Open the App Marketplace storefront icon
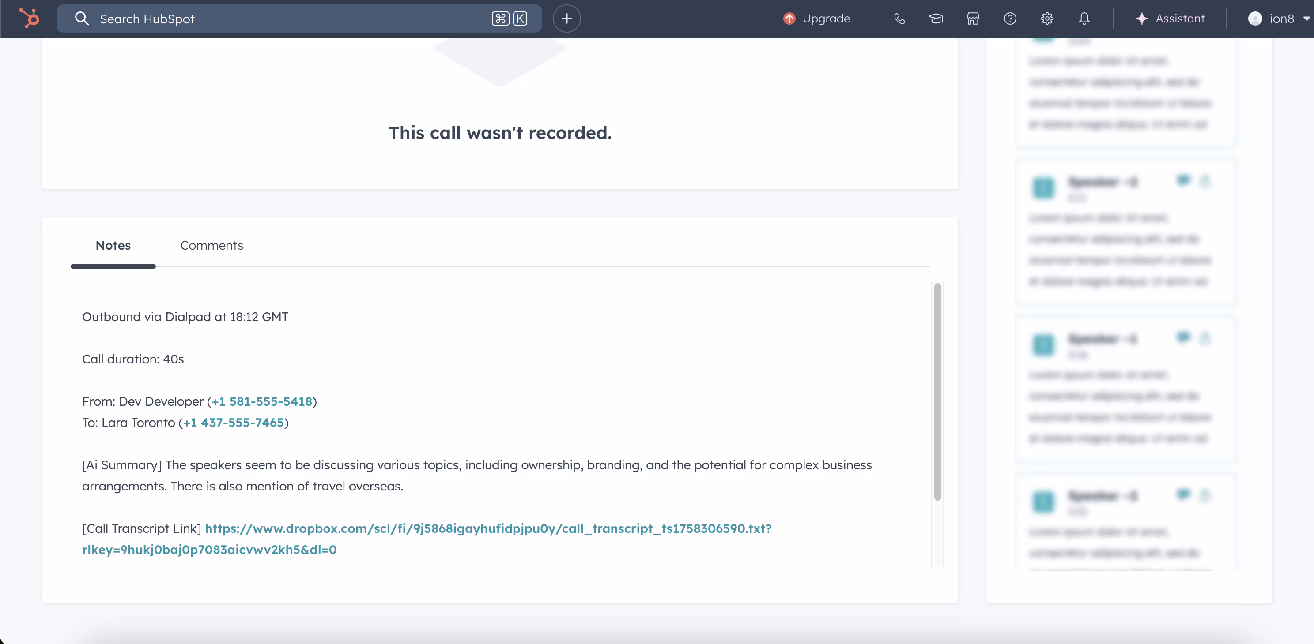1314x644 pixels. 972,19
